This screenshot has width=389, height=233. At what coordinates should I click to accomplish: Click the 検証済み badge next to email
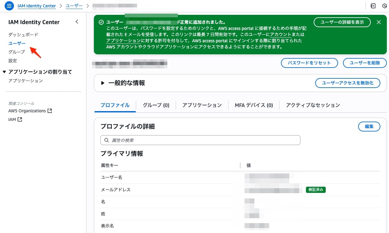(x=316, y=189)
